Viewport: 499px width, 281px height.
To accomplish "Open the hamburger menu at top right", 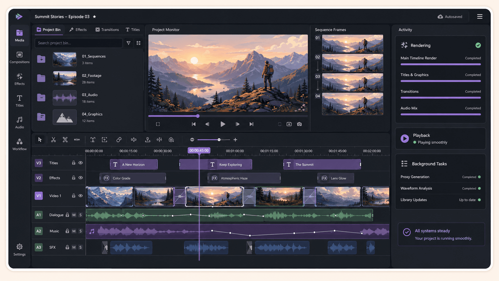I will pyautogui.click(x=480, y=17).
